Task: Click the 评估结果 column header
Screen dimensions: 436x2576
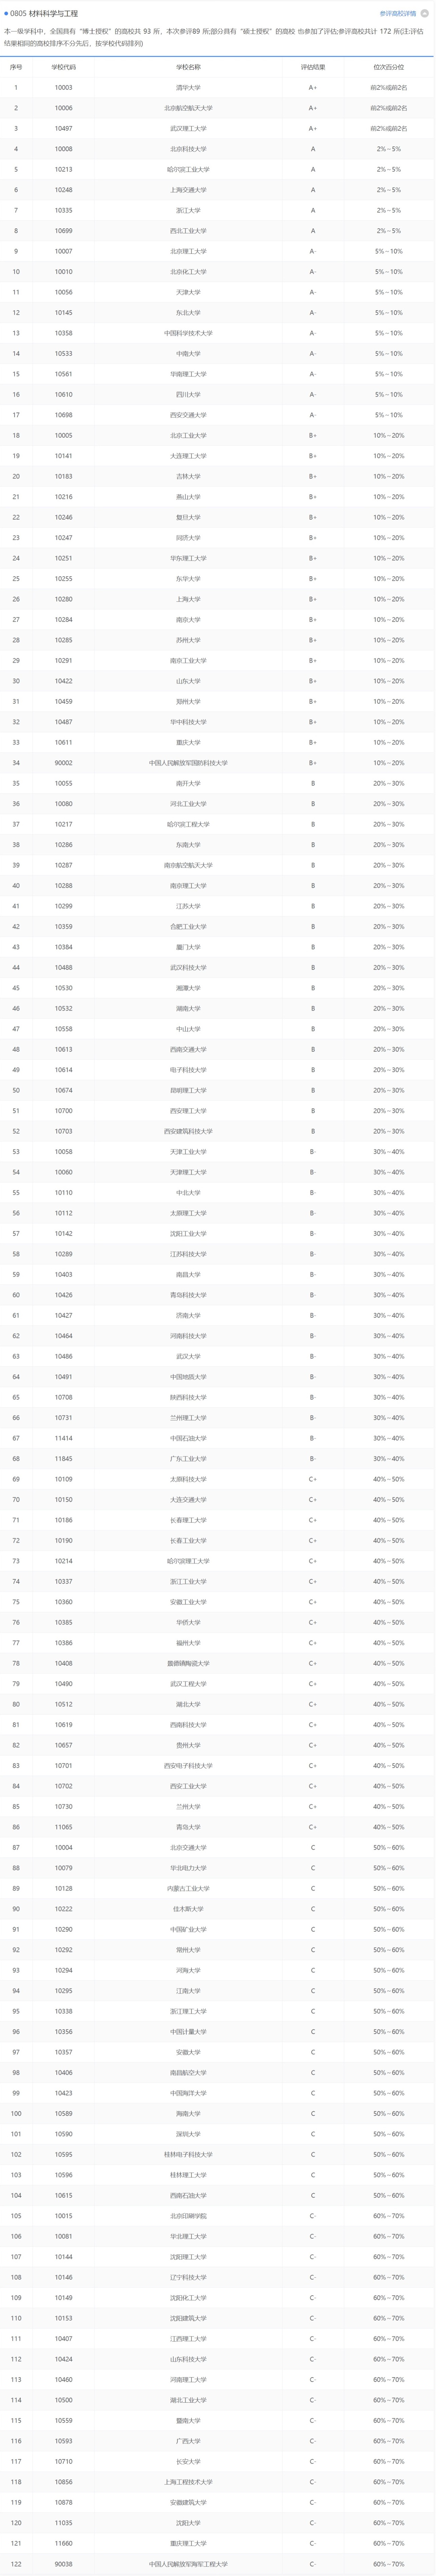Action: coord(313,67)
